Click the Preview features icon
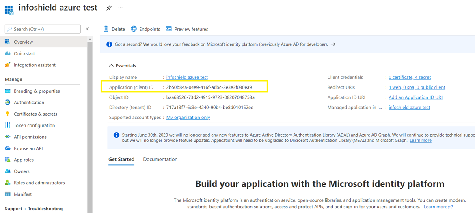The height and width of the screenshot is (213, 475). coord(169,29)
